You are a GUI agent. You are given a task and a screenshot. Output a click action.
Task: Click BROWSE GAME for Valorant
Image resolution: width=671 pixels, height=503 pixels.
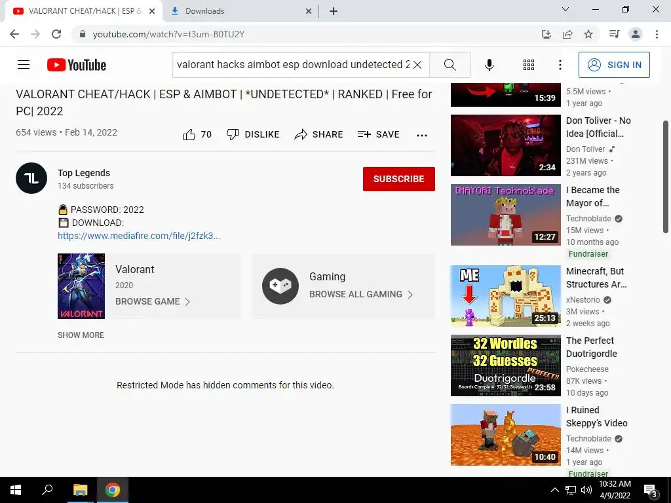(x=152, y=301)
